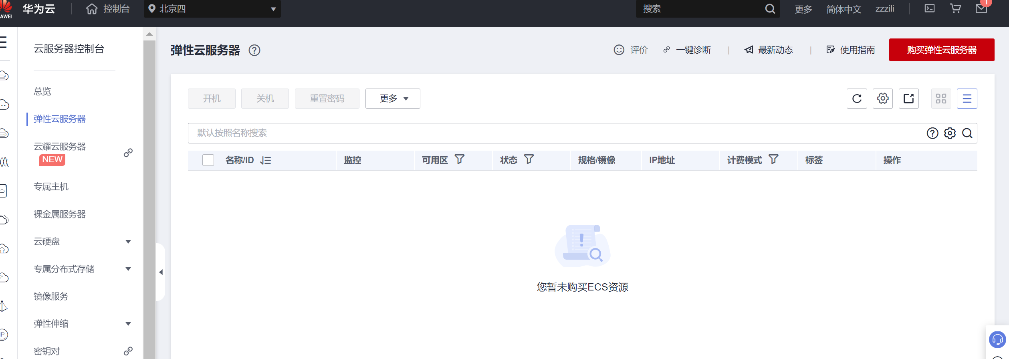This screenshot has width=1009, height=359.
Task: Open 简体中文 language menu
Action: (x=844, y=9)
